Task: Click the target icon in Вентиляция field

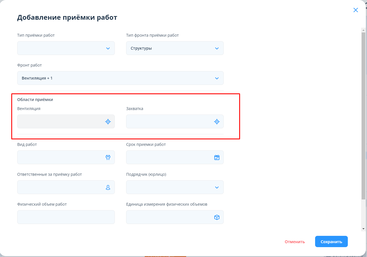Action: click(108, 122)
